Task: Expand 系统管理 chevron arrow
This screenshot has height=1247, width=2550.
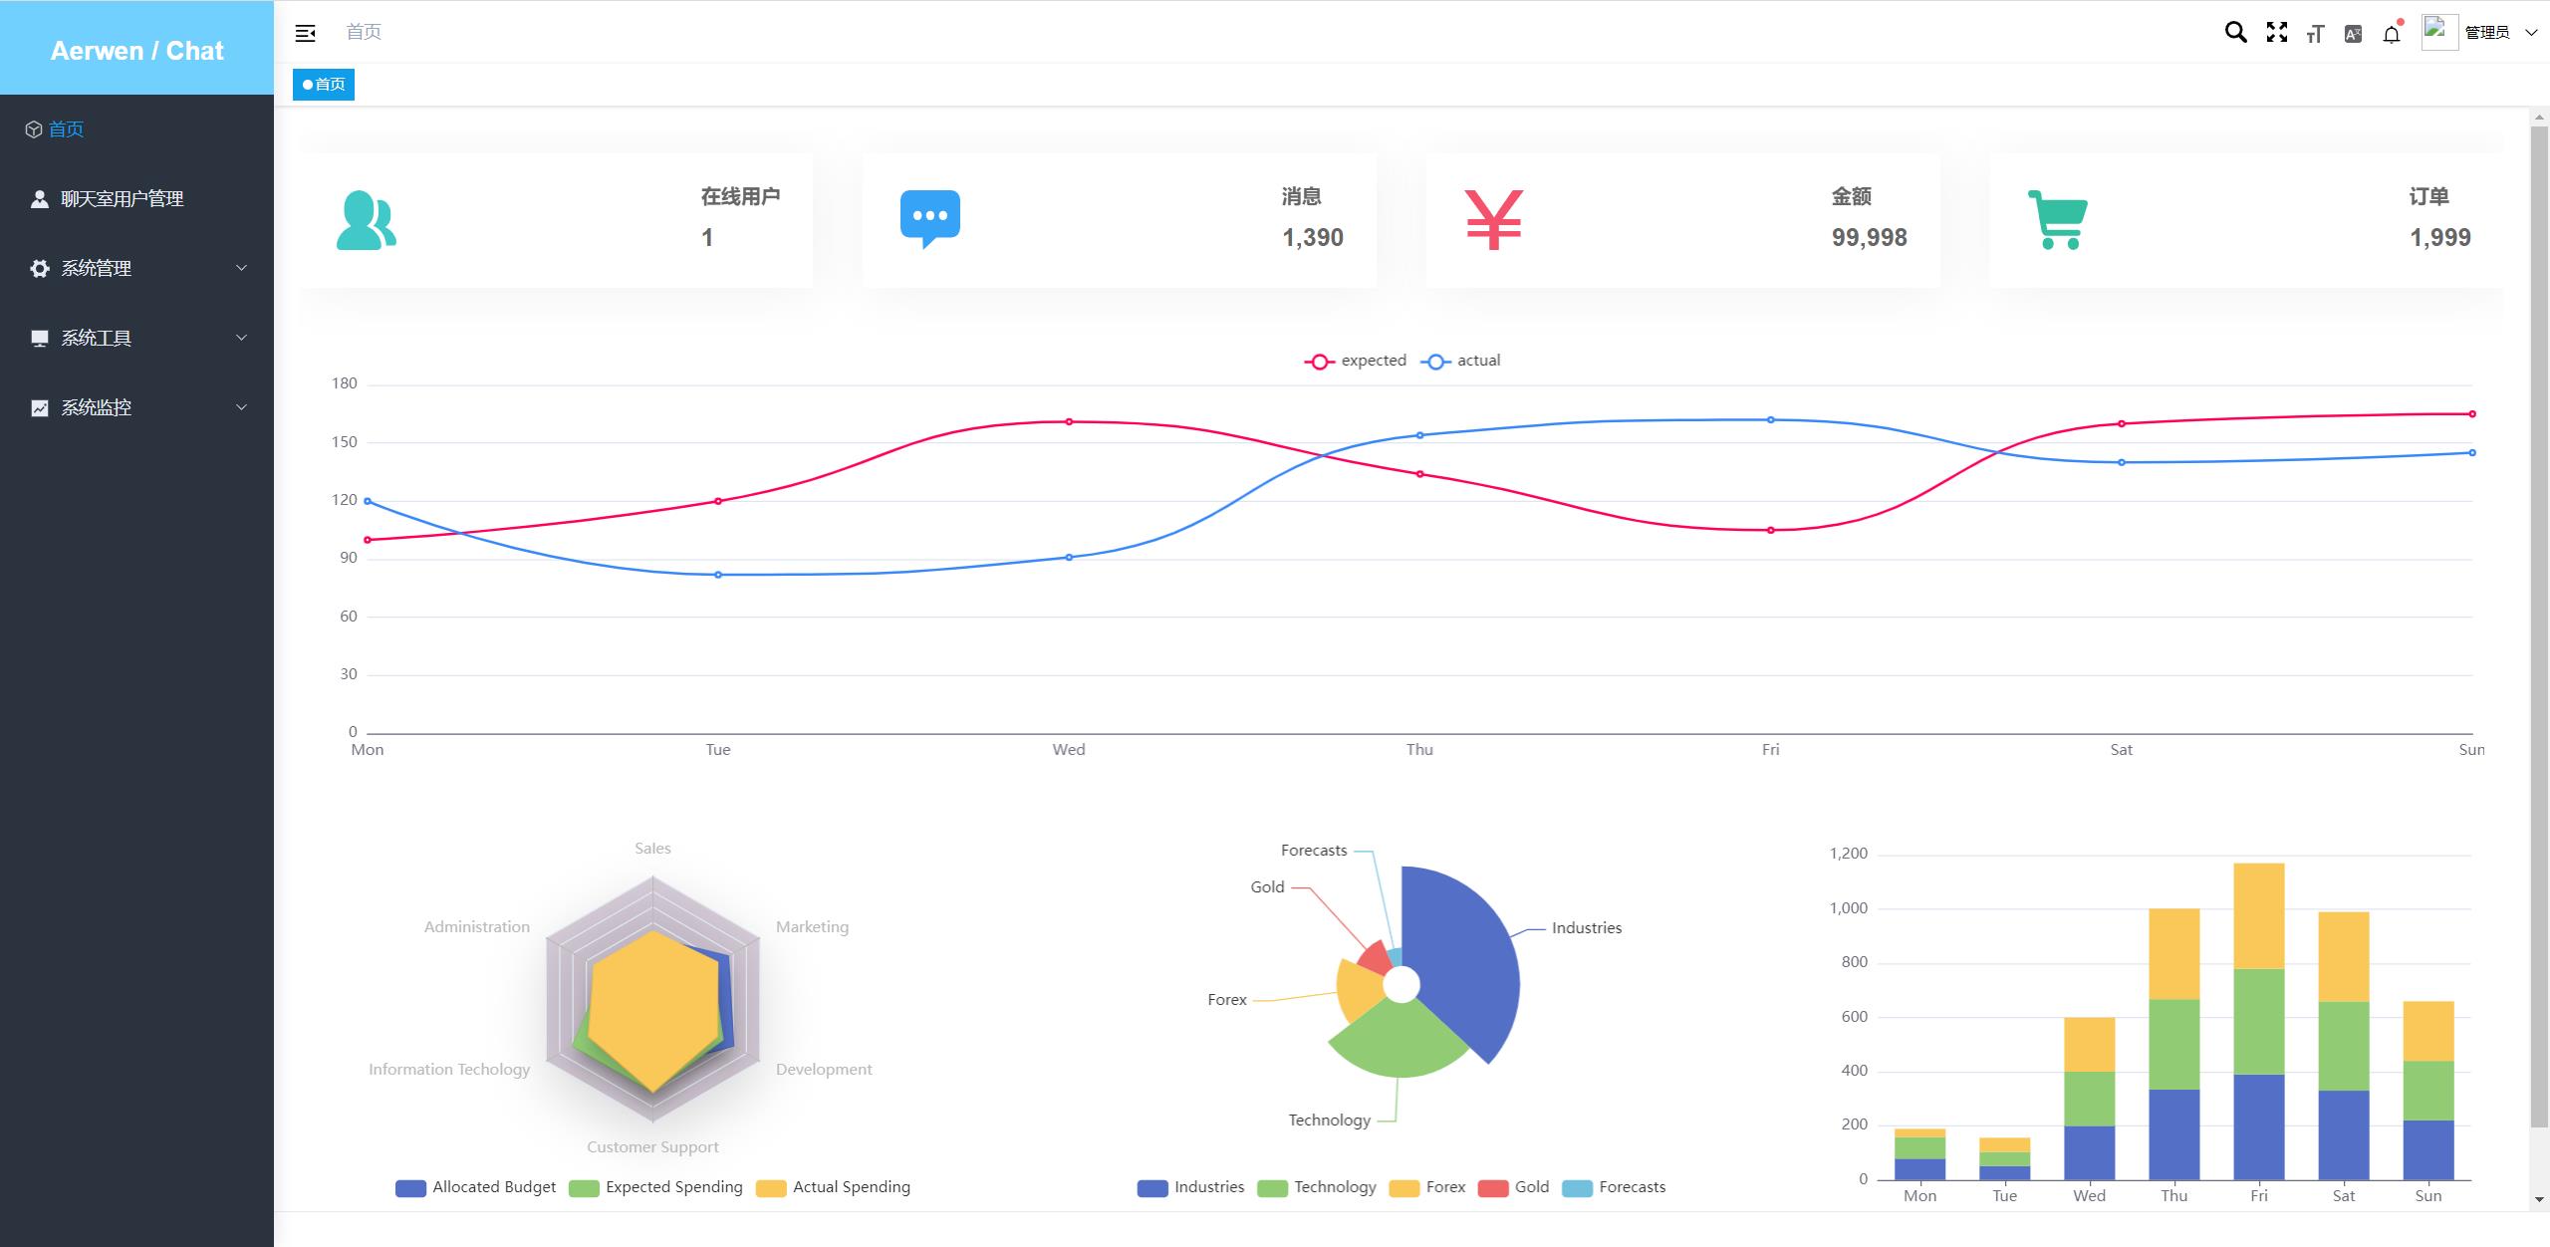Action: coord(241,268)
